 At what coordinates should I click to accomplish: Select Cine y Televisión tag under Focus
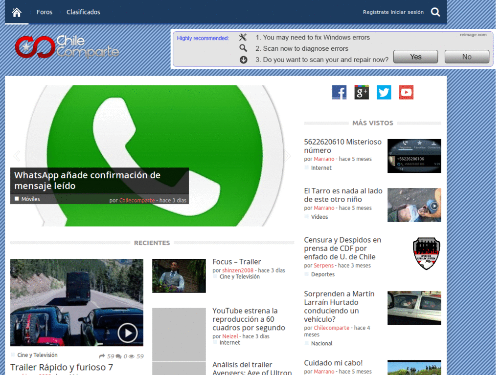(x=240, y=277)
